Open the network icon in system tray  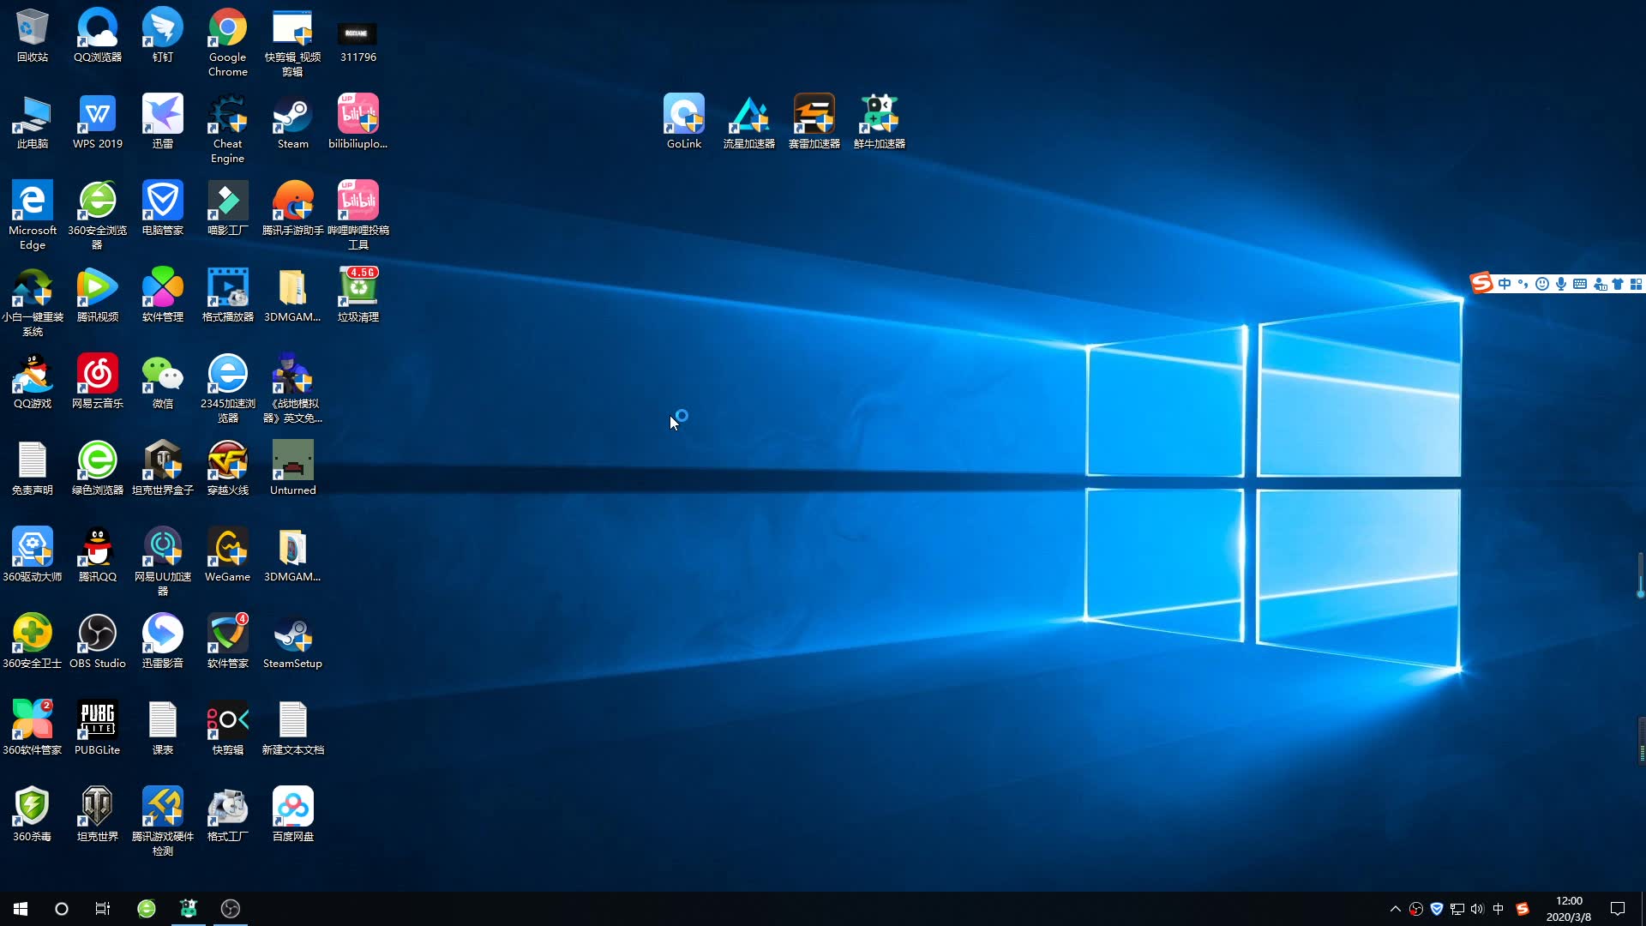(x=1457, y=909)
